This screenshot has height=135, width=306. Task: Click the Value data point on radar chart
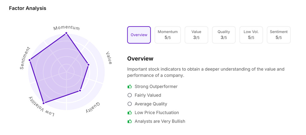pos(88,65)
